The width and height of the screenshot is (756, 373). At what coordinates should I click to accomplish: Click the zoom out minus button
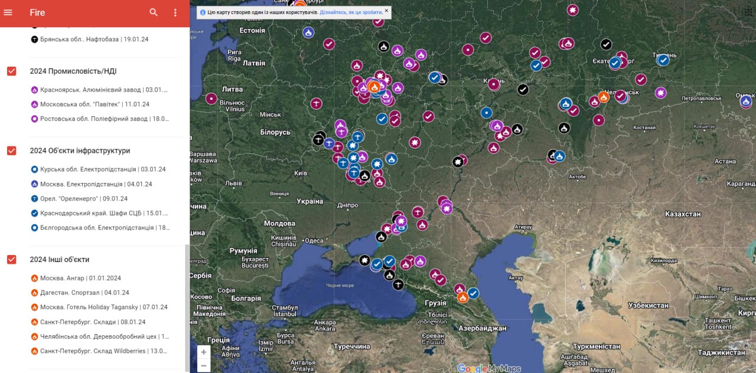(x=204, y=366)
